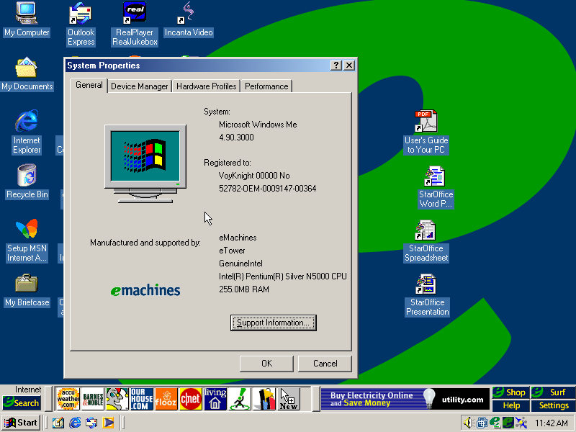The image size is (576, 432).
Task: Click the question mark help button
Action: pos(336,66)
